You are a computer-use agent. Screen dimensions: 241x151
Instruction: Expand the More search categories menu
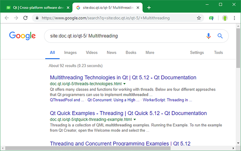coord(150,52)
